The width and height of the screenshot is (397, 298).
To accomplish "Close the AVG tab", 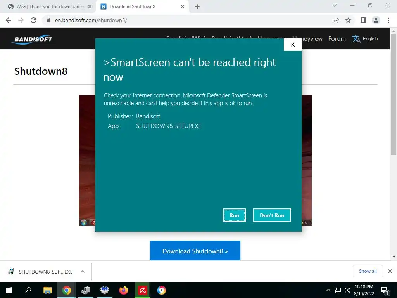I will tap(90, 7).
